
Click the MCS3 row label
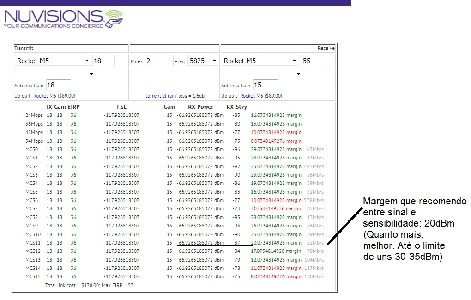32,175
